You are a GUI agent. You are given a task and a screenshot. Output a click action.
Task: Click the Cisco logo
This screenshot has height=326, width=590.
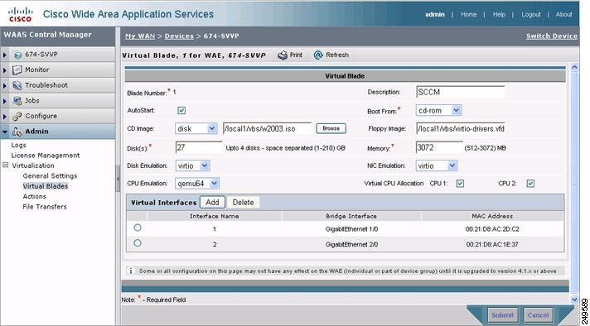click(x=21, y=14)
